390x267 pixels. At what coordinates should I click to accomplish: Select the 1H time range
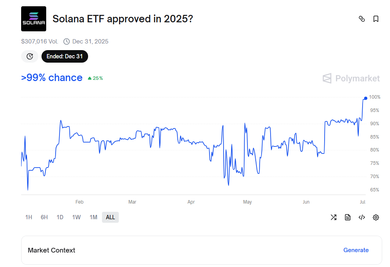[29, 217]
